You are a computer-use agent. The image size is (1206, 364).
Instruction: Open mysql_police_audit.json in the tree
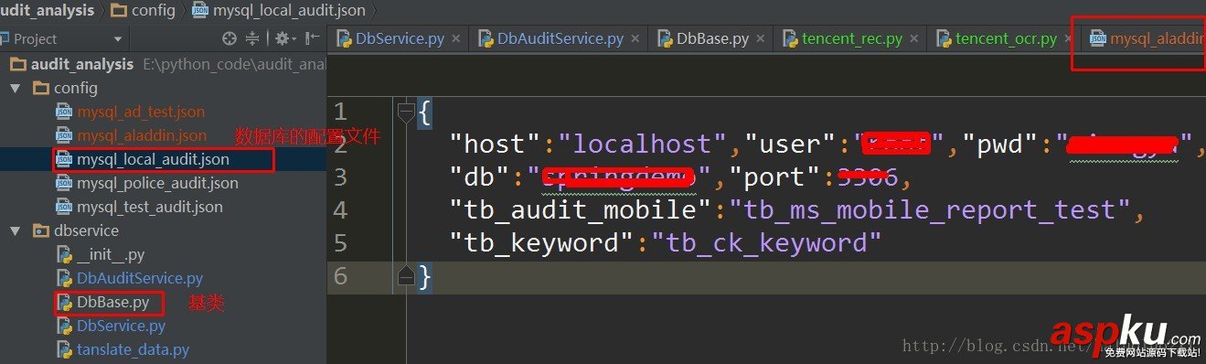click(157, 184)
